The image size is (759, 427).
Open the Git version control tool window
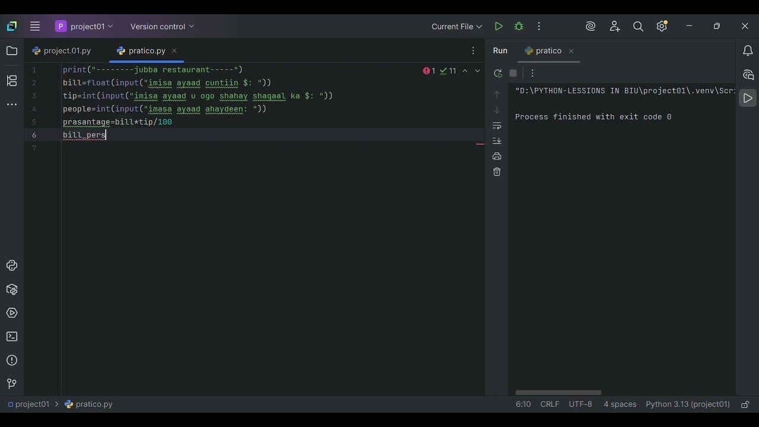(12, 384)
